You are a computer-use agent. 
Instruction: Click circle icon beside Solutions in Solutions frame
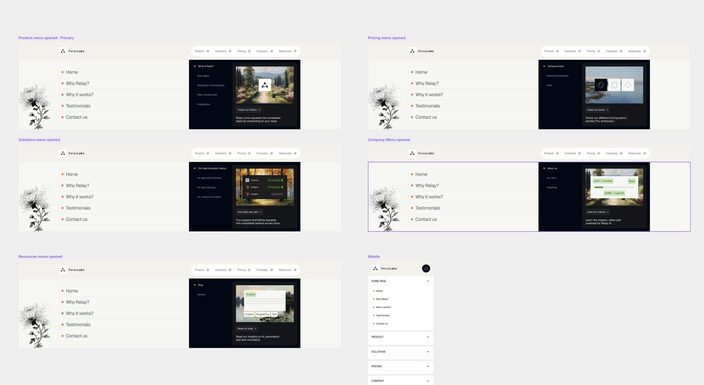pos(230,153)
